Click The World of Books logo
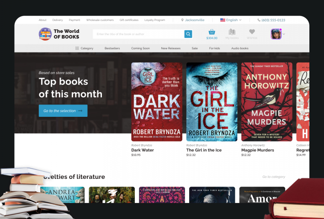This screenshot has width=324, height=219. click(x=59, y=34)
